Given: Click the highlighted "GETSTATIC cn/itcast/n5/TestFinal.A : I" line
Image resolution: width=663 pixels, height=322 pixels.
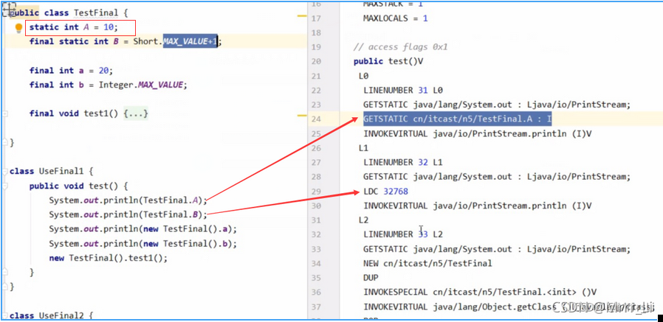Looking at the screenshot, I should [458, 119].
